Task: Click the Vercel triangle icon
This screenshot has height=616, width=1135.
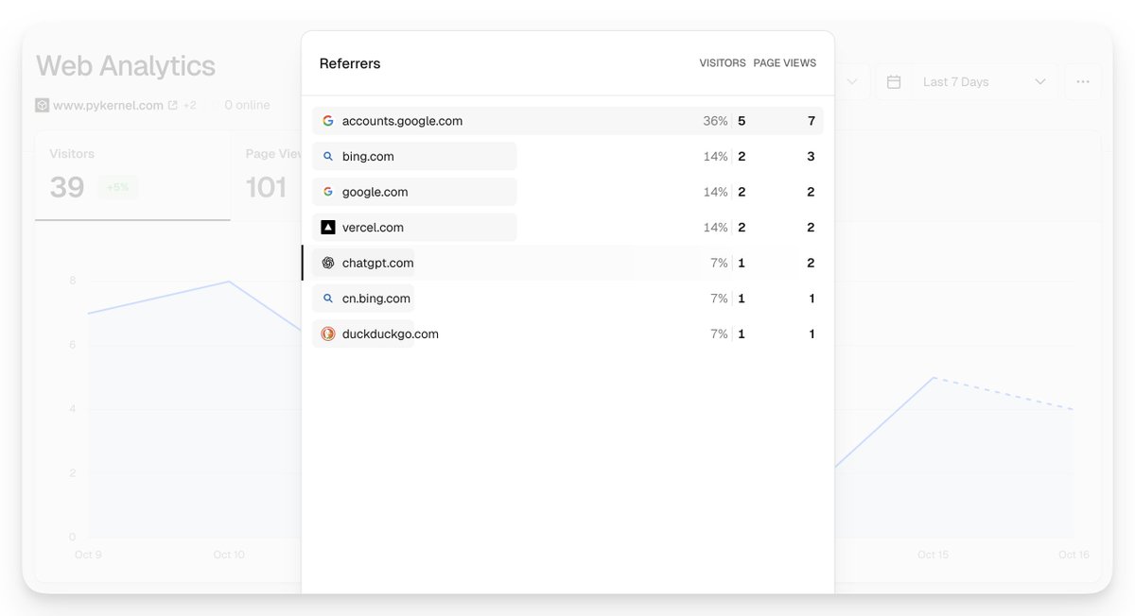Action: click(x=328, y=228)
